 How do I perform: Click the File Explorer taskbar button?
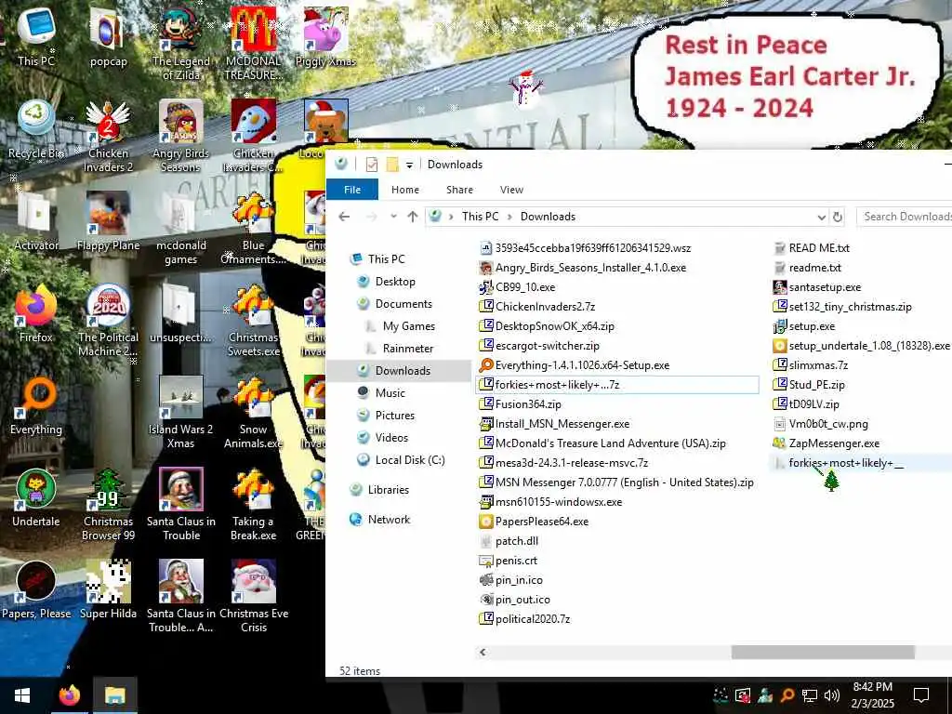[114, 695]
